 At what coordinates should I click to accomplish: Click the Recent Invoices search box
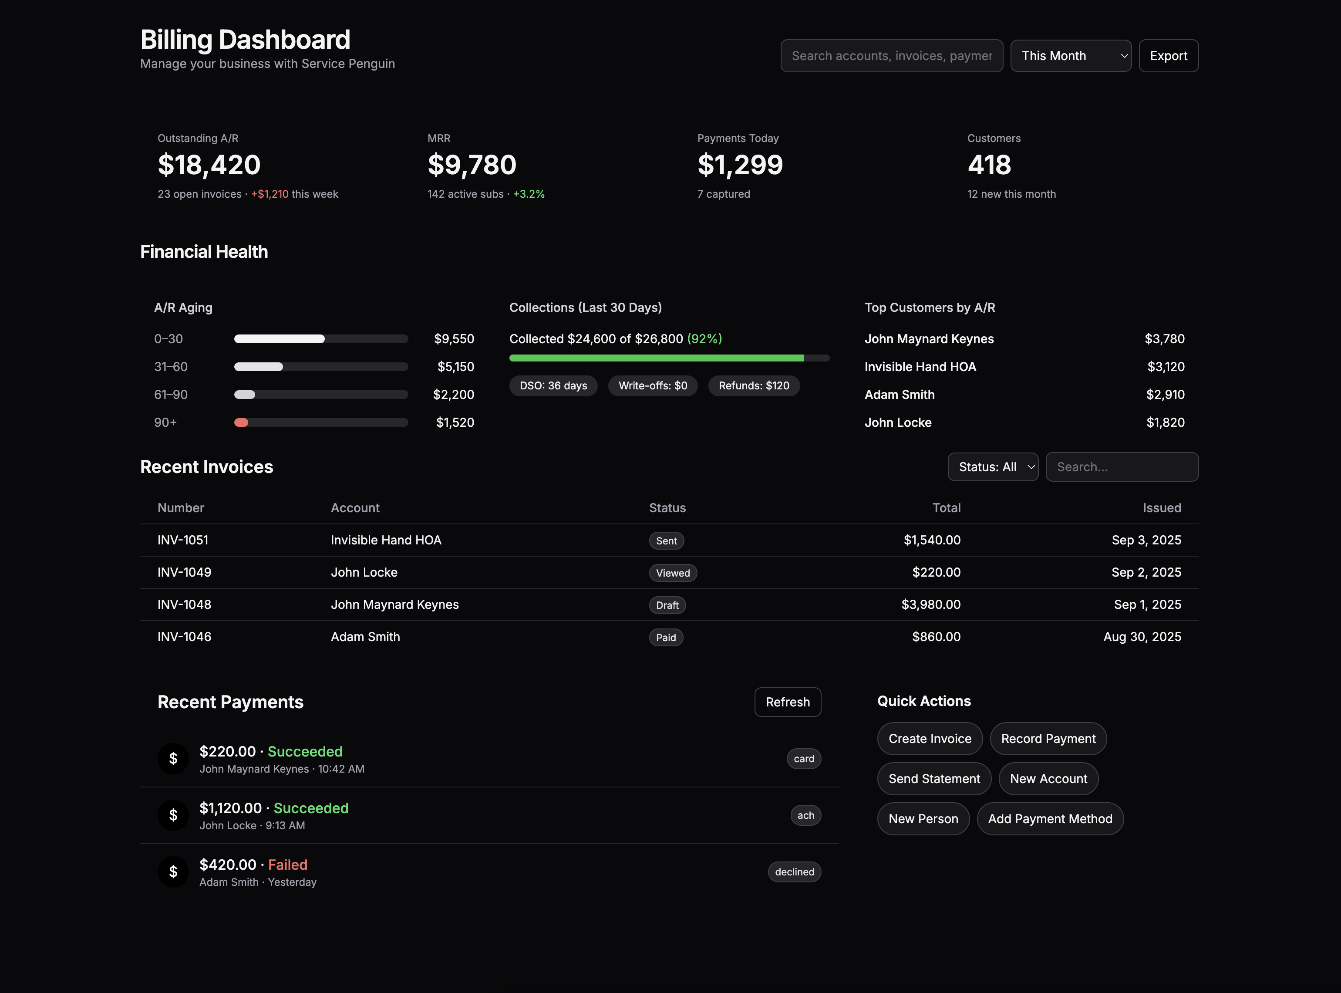click(1121, 467)
